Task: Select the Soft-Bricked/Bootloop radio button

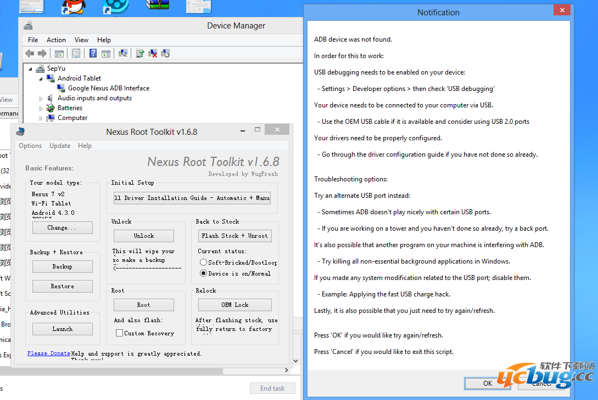Action: coord(203,263)
